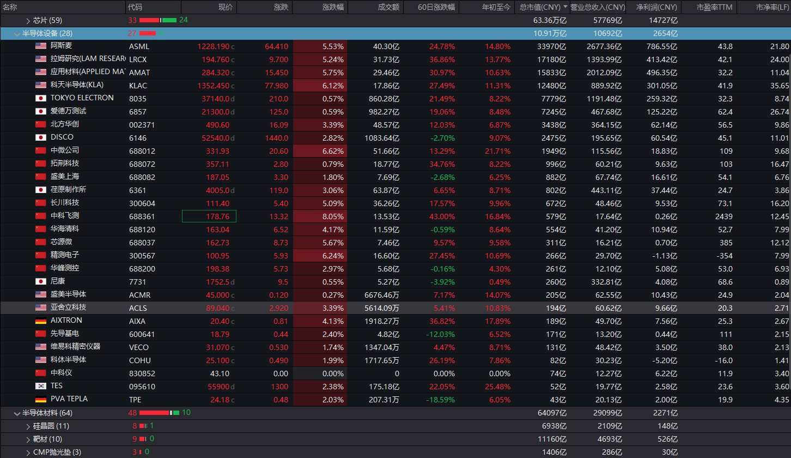Collapse the 半导体设备 (28) group
The image size is (791, 458).
pyautogui.click(x=17, y=33)
